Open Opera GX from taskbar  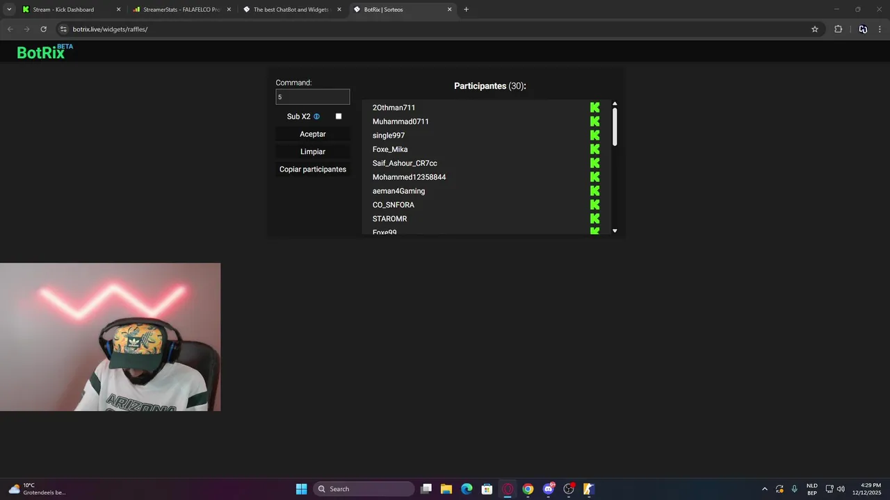508,489
